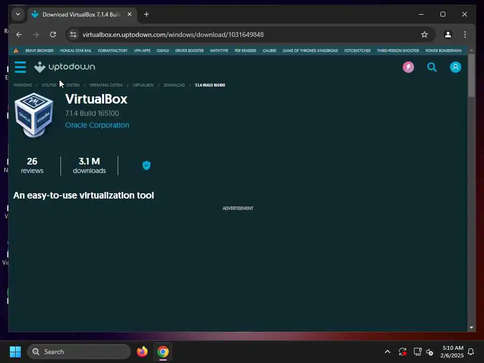
Task: Open Firefox from the taskbar
Action: point(142,352)
